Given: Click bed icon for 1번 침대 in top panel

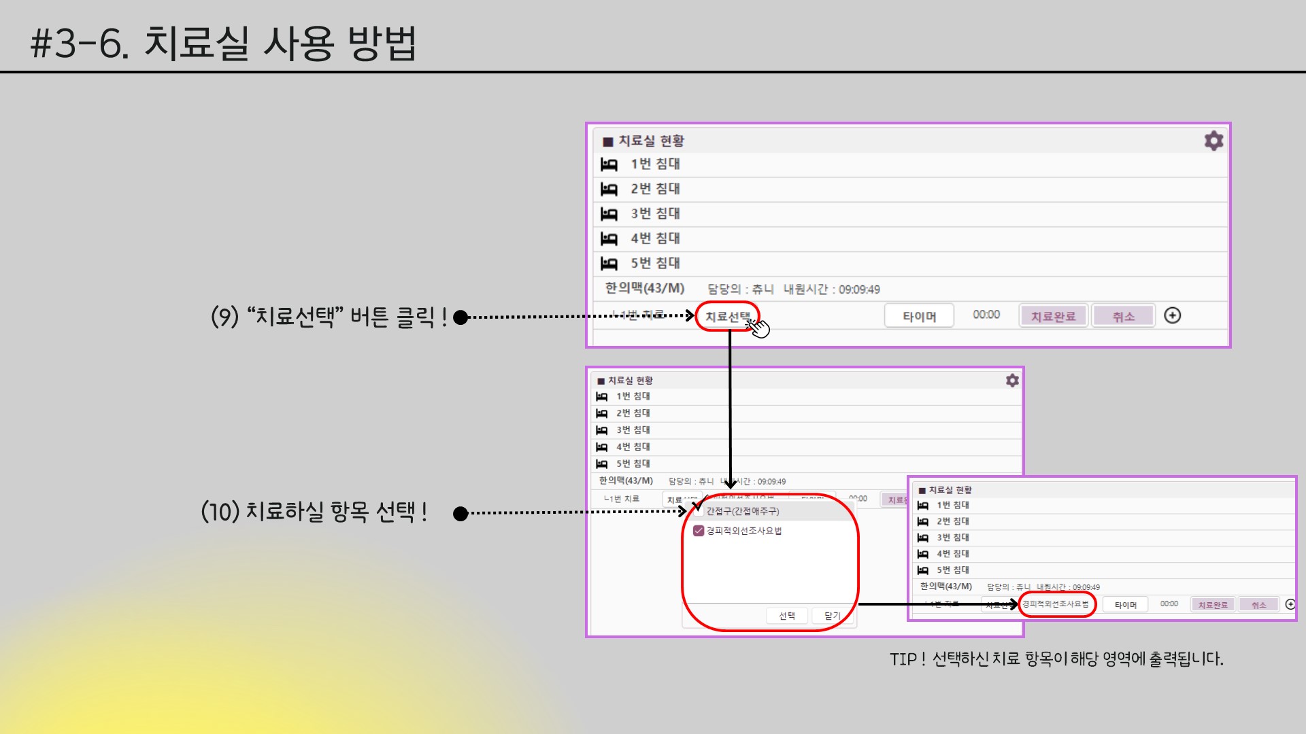Looking at the screenshot, I should [x=609, y=164].
